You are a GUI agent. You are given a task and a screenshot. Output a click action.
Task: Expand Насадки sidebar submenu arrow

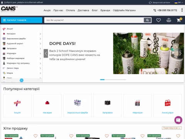pyautogui.click(x=40, y=34)
